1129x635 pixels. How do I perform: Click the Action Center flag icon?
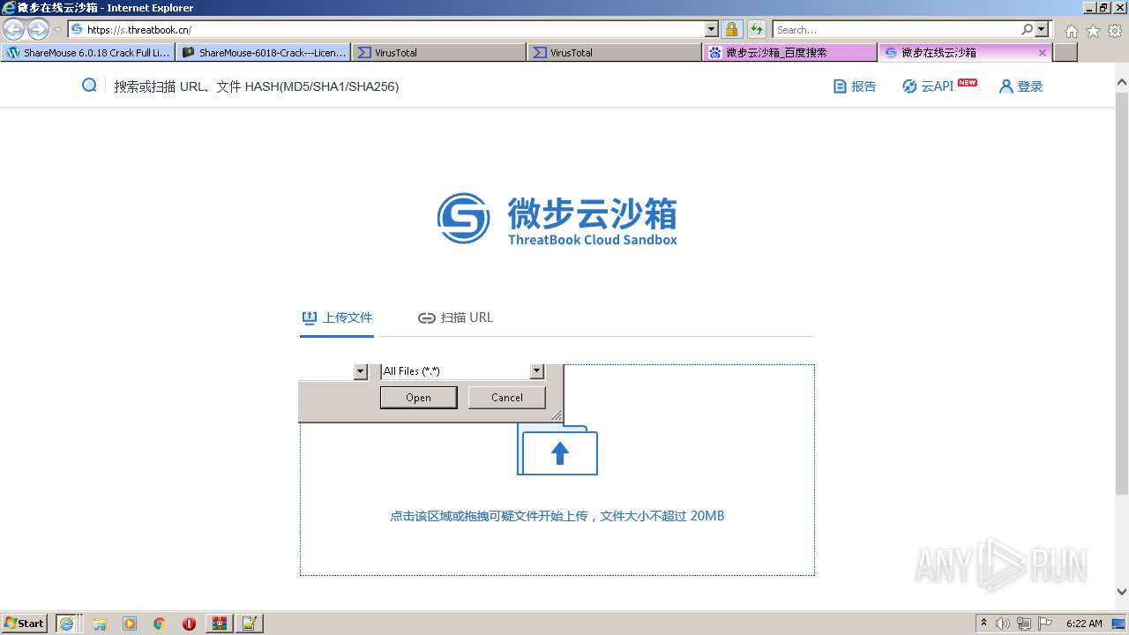(x=1045, y=624)
